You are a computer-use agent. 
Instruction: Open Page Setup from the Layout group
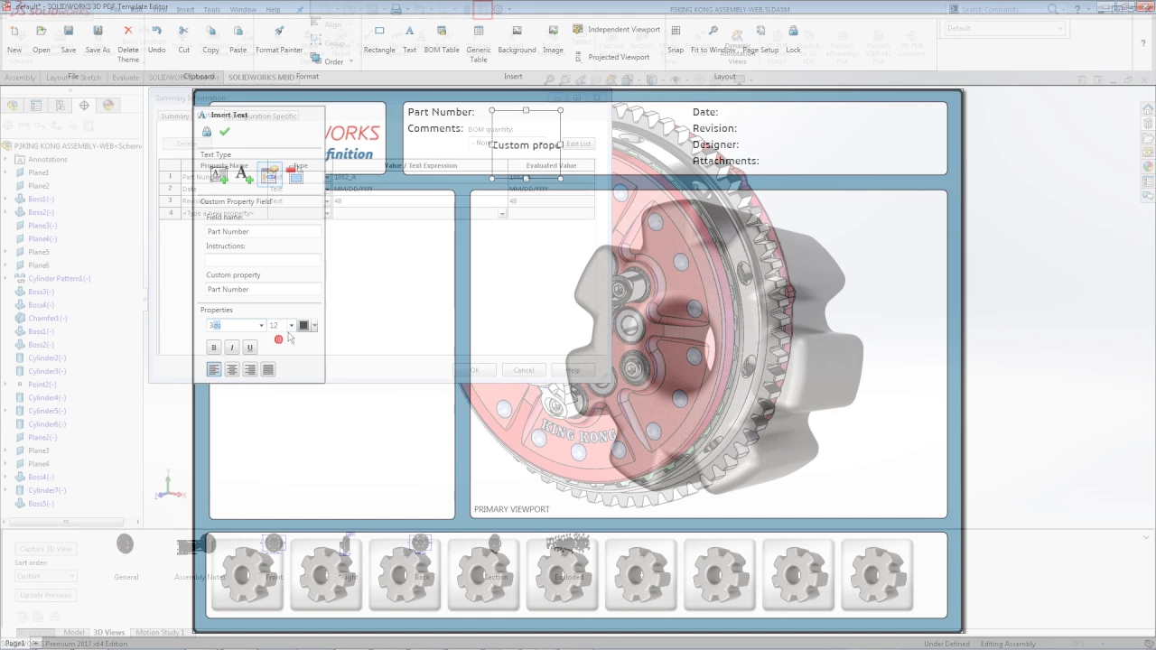760,39
